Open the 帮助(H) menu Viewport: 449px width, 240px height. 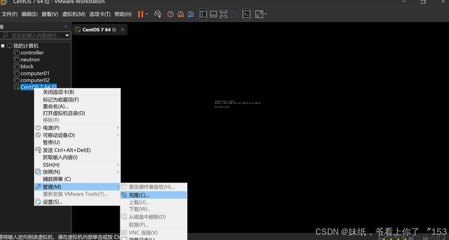(123, 14)
